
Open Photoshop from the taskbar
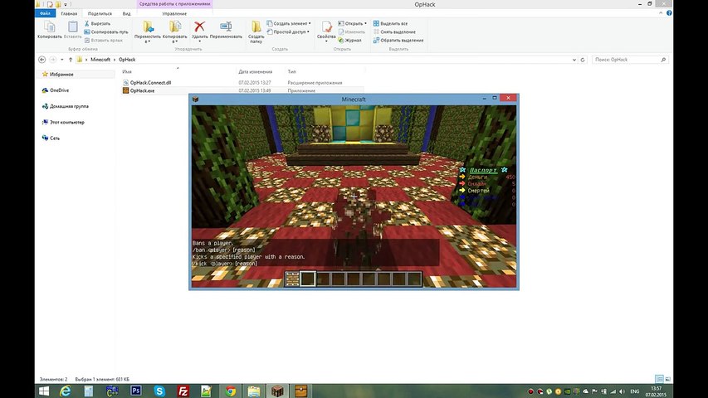click(136, 391)
